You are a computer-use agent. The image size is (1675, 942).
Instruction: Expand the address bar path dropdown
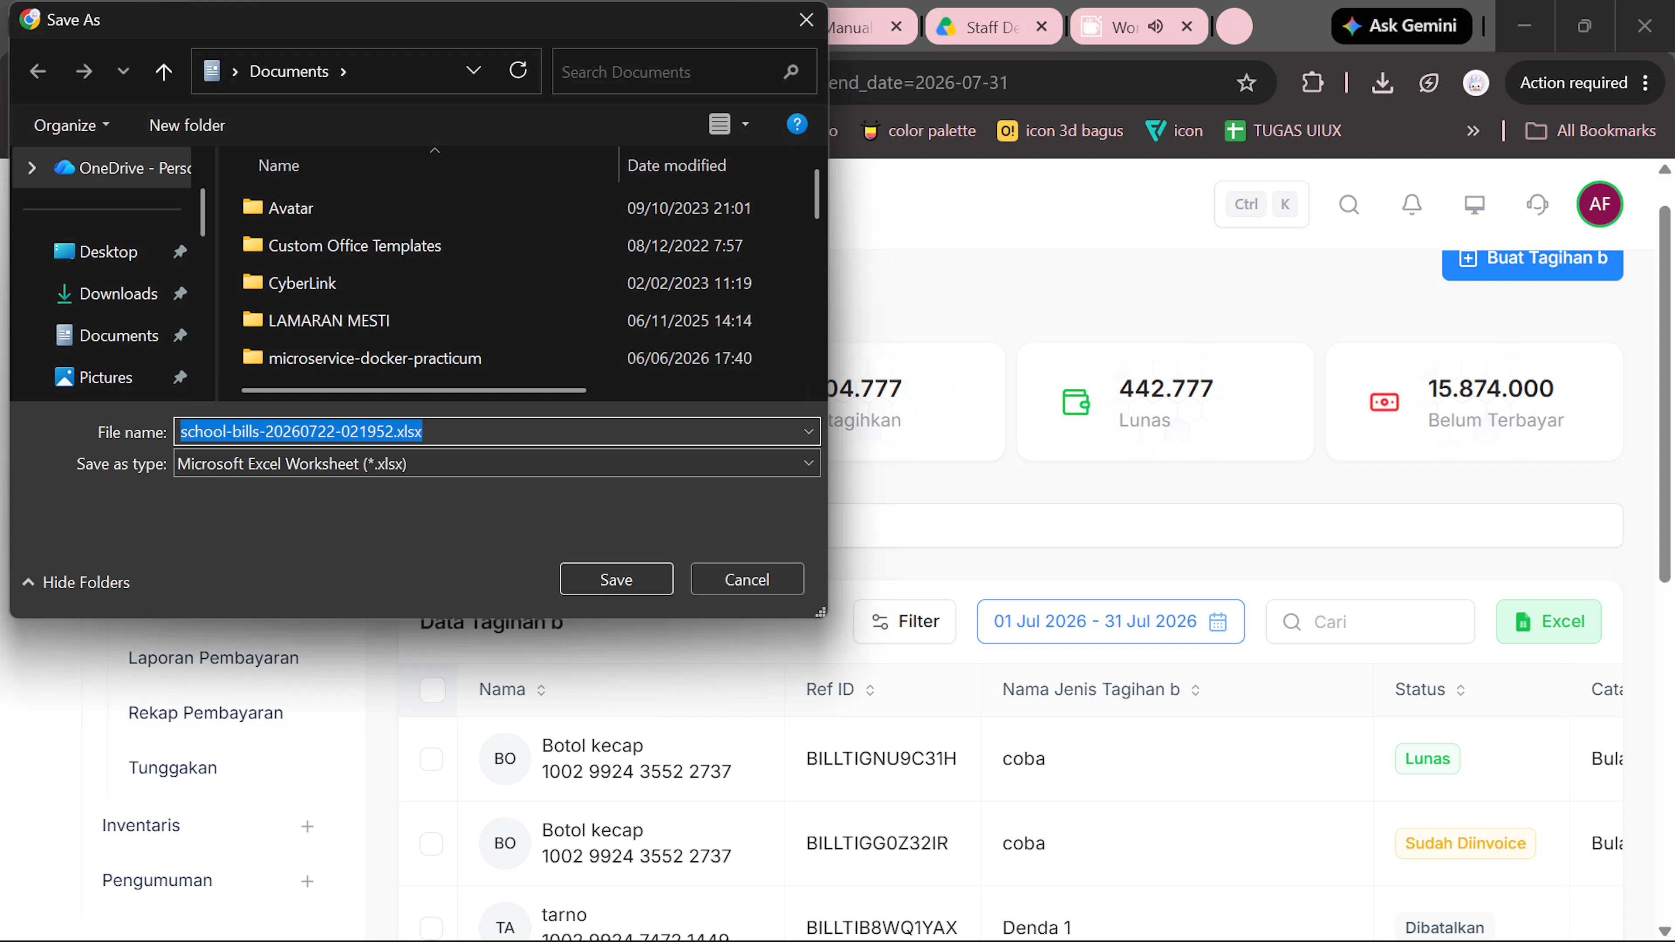473,70
